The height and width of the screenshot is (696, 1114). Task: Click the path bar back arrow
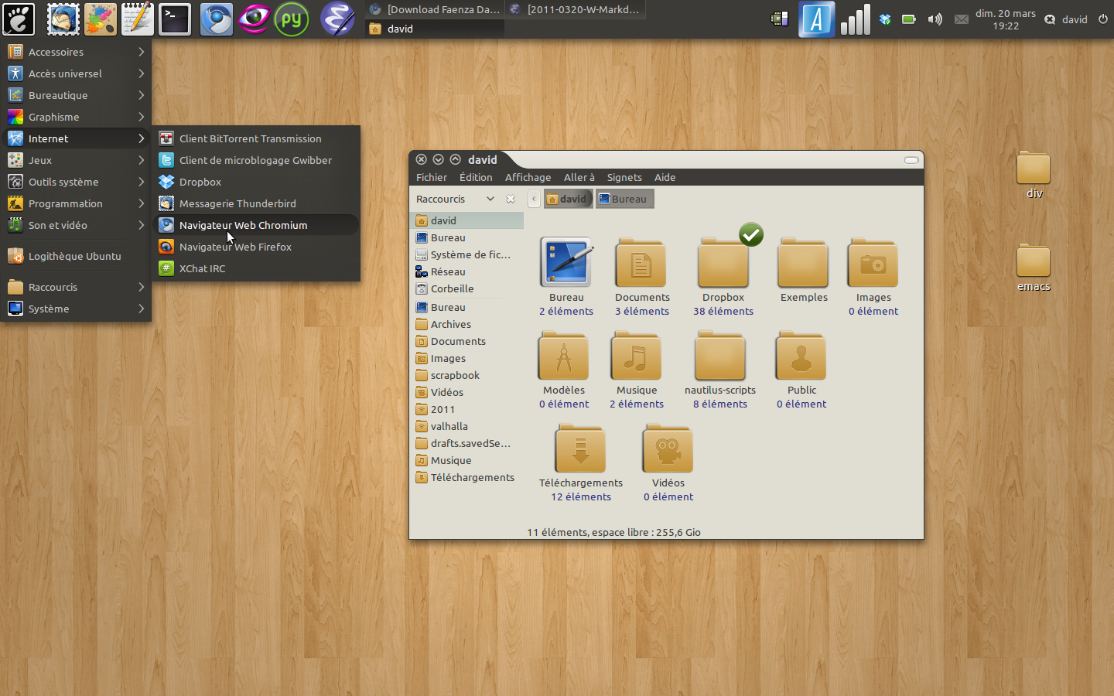534,199
